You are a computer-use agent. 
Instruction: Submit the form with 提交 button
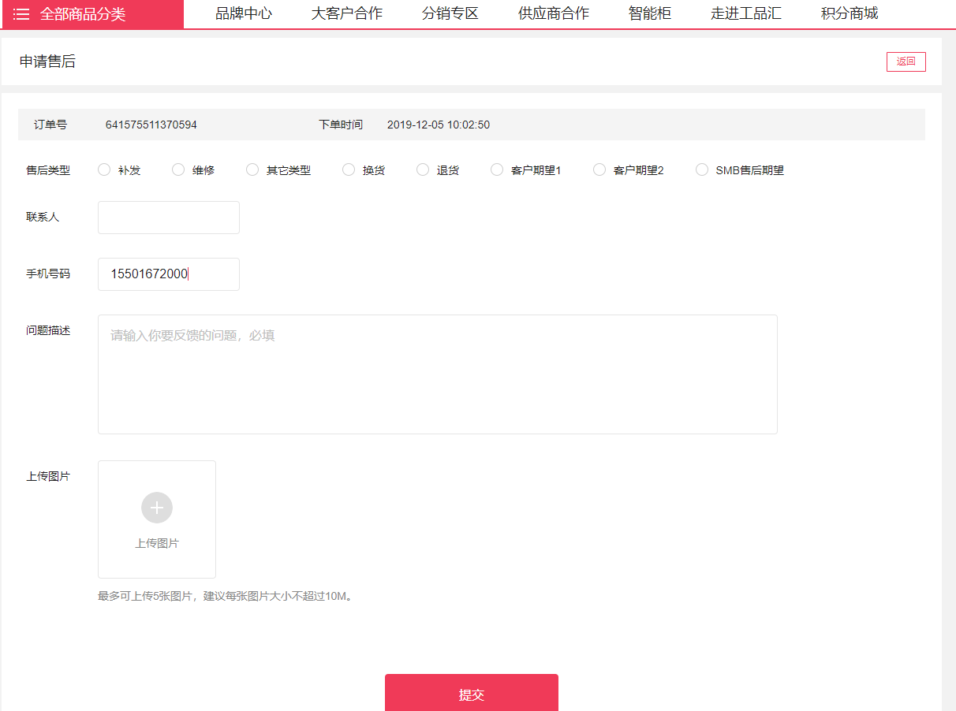tap(472, 693)
